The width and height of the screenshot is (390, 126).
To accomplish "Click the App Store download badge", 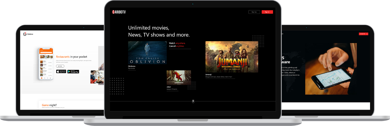I will click(61, 71).
